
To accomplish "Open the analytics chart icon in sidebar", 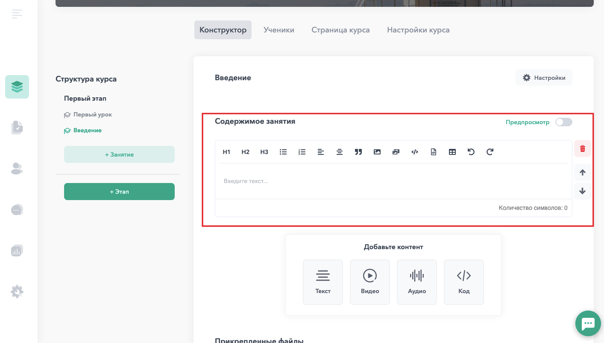I will [17, 250].
